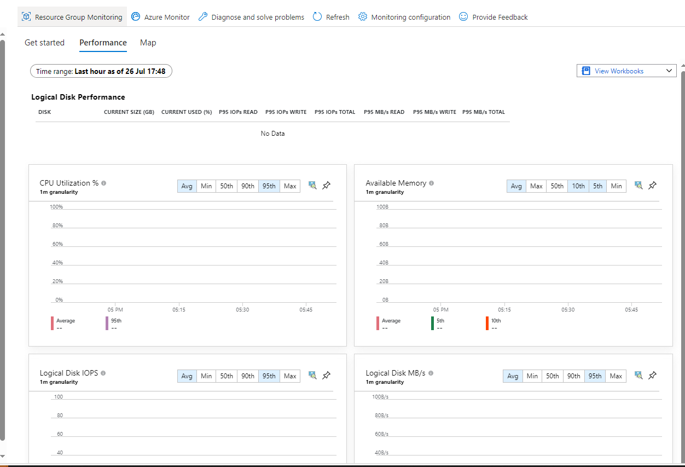
Task: Toggle Min on Available Memory chart
Action: click(617, 186)
